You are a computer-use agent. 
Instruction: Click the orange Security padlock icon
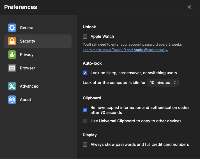(12, 41)
